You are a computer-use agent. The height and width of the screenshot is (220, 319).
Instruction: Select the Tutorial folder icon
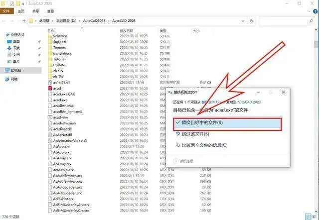click(x=50, y=59)
